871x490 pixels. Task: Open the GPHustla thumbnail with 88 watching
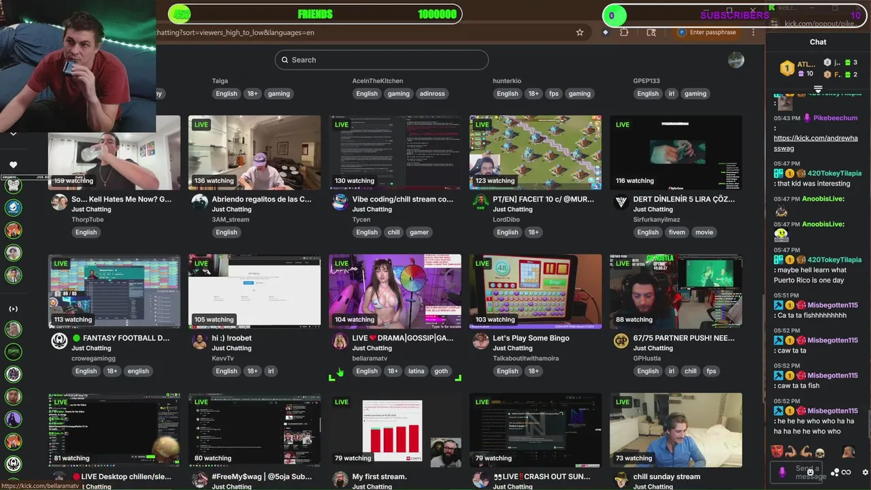[676, 291]
